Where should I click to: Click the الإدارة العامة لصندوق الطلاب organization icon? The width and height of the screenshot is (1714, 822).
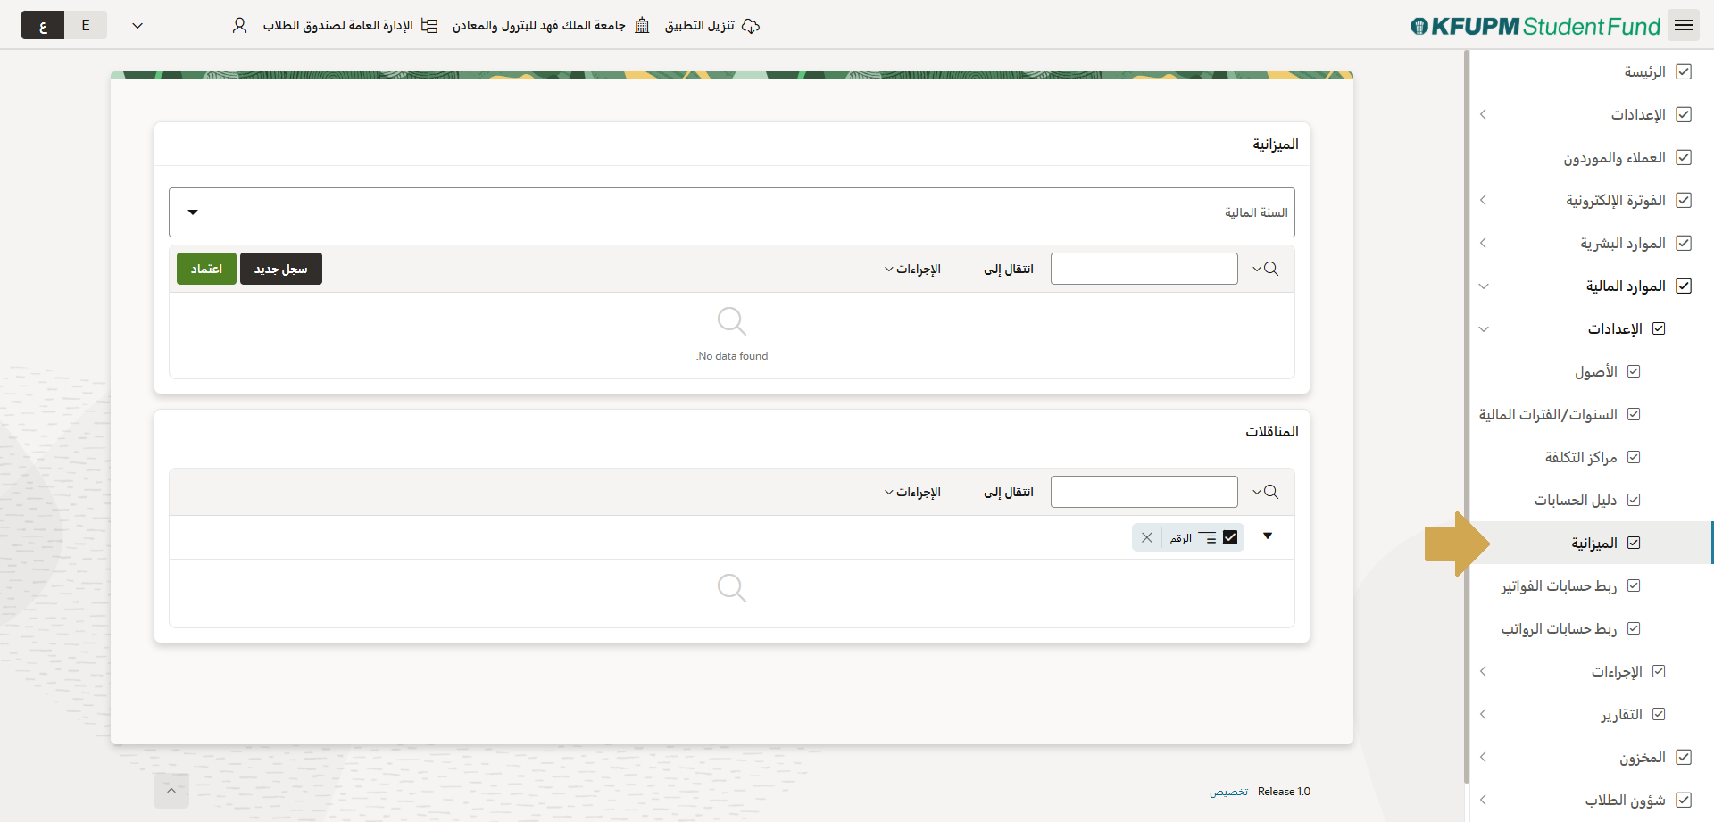coord(429,26)
